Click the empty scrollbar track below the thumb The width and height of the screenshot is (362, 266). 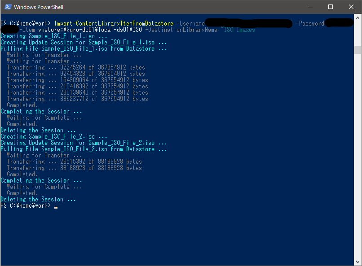coord(358,157)
